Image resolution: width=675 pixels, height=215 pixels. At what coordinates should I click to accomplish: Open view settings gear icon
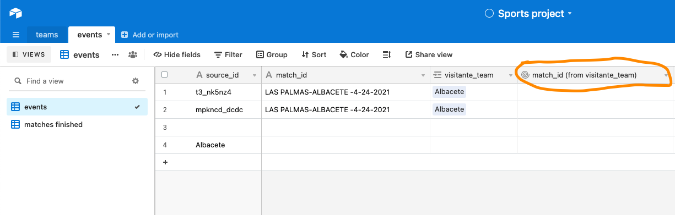click(136, 81)
